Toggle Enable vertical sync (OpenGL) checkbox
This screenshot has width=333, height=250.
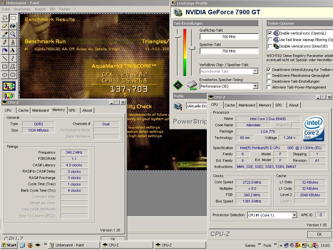(x=270, y=33)
